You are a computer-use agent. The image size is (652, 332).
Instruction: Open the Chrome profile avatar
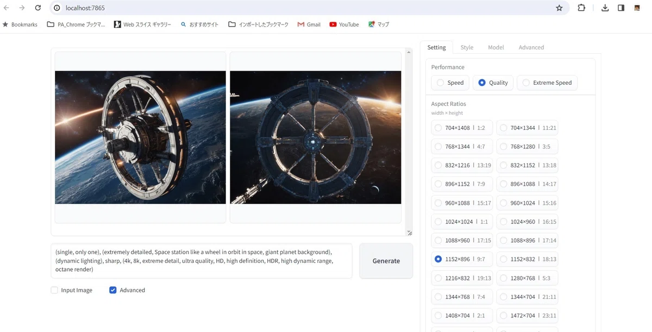click(637, 8)
